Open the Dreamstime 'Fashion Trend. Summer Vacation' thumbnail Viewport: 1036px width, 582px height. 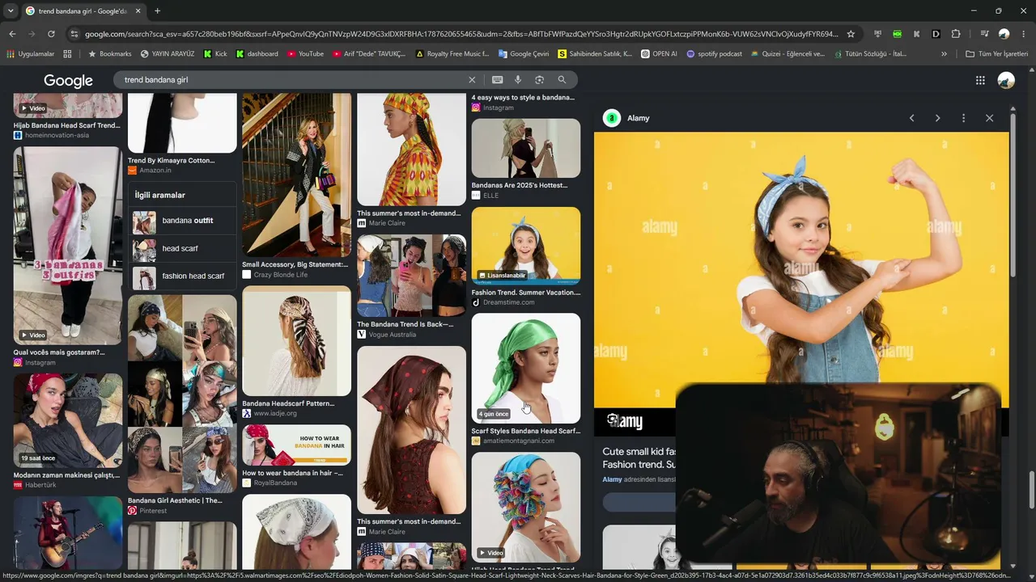(526, 246)
